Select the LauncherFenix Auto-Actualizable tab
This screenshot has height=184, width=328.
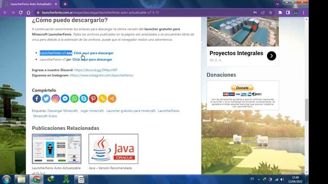[x=31, y=4]
